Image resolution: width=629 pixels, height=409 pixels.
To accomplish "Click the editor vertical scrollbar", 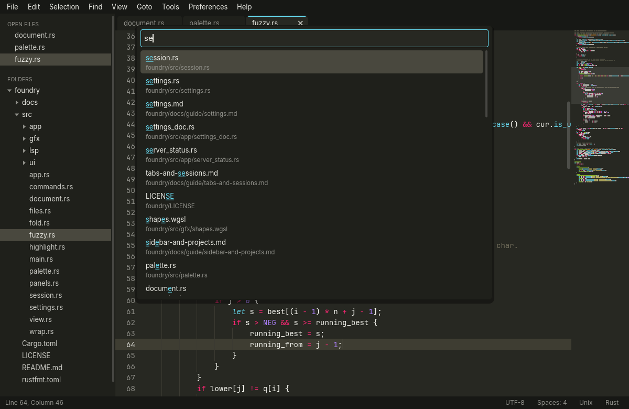I will (569, 135).
